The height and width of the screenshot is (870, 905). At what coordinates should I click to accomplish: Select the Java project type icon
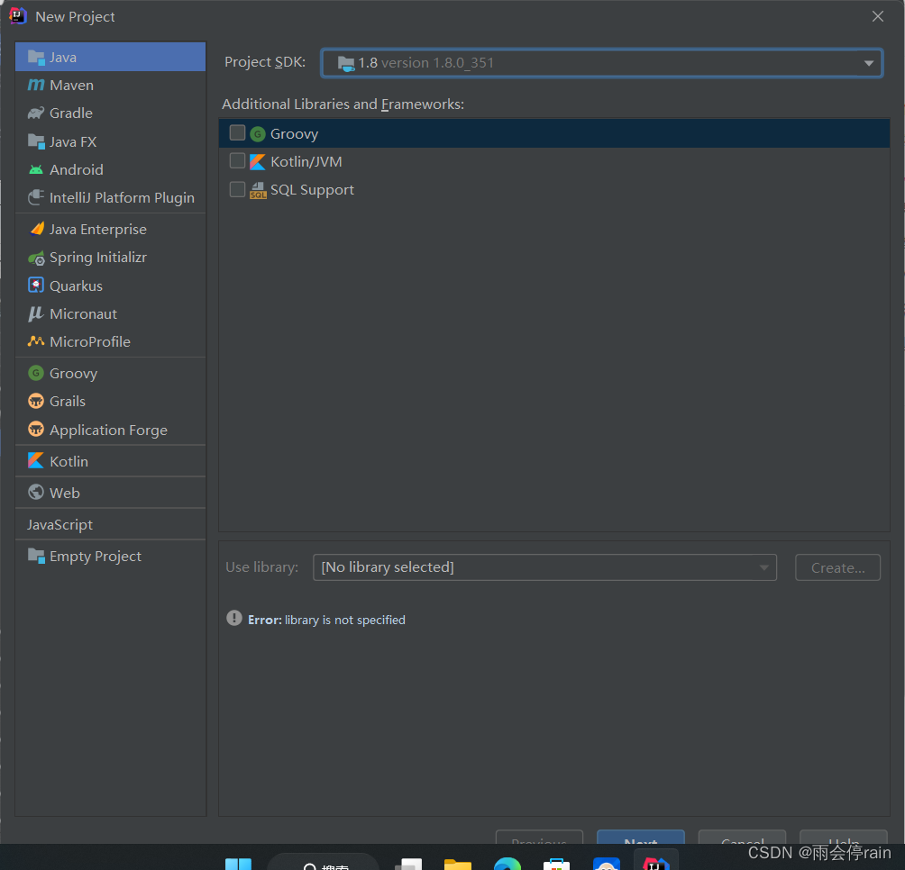[36, 58]
